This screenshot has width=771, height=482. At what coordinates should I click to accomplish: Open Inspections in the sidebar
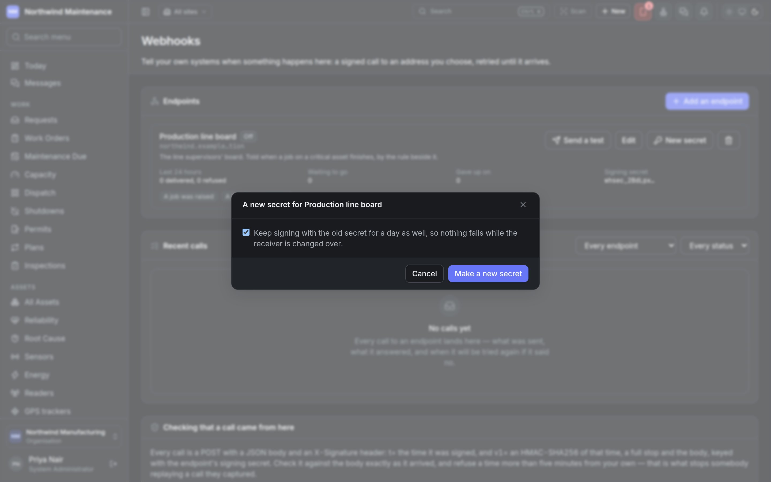click(64, 266)
